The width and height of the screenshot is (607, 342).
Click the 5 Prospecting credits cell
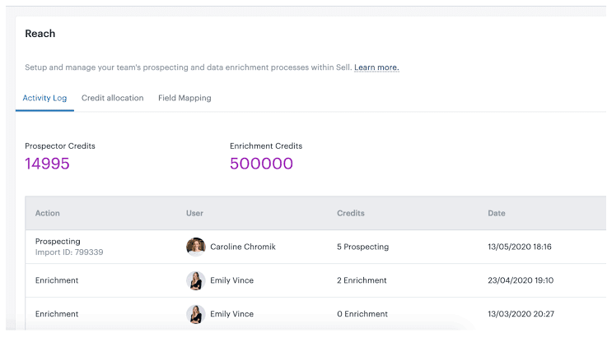pos(362,247)
